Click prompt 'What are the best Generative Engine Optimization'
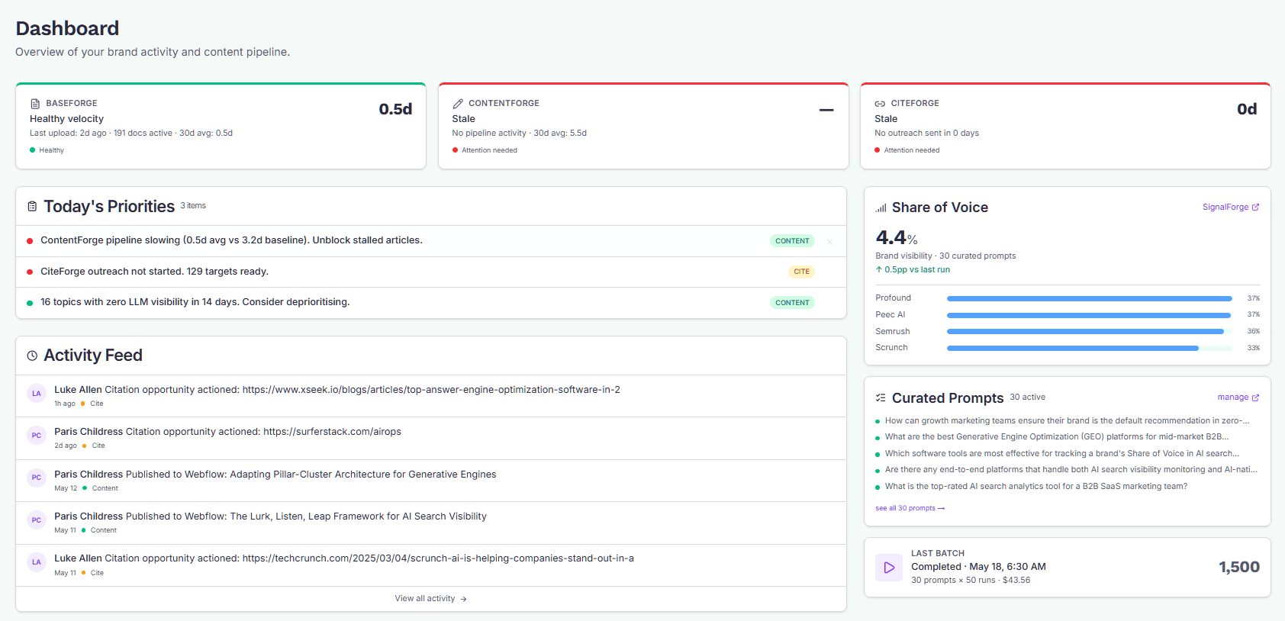Screen dimensions: 1285x621 [x=1057, y=437]
